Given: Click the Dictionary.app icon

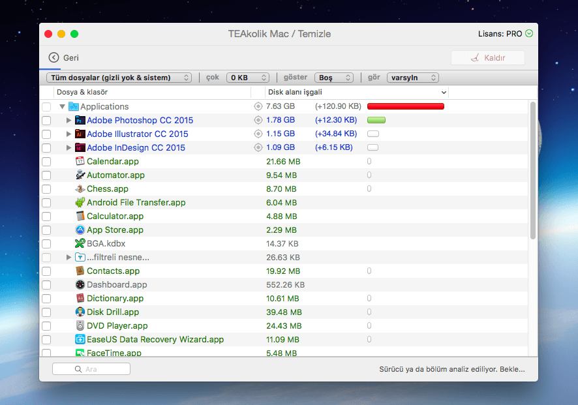Looking at the screenshot, I should click(80, 298).
